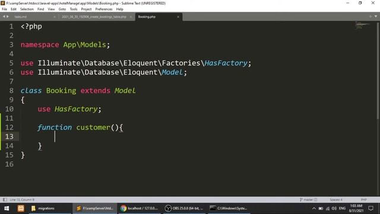
Task: Open the XAMPP taskbar icon
Action: click(x=21, y=208)
